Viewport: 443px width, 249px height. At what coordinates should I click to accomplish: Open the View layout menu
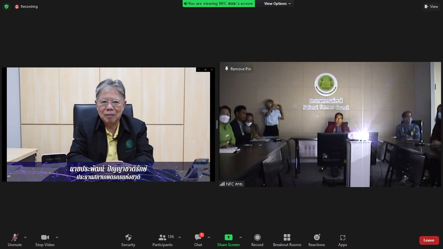[431, 6]
